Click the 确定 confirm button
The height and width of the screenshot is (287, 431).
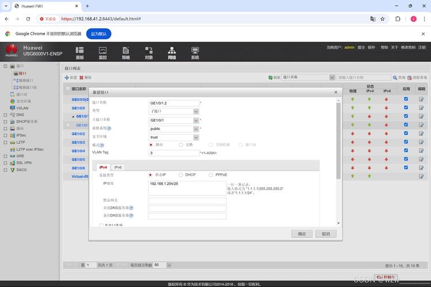302,234
